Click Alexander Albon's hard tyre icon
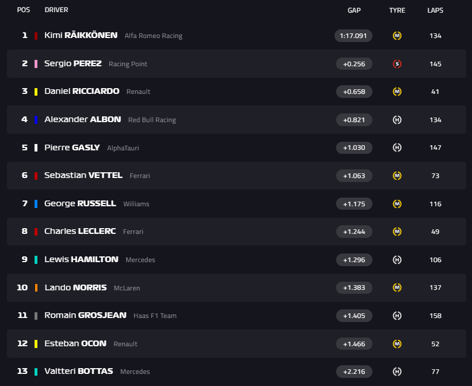The height and width of the screenshot is (386, 472). 397,120
